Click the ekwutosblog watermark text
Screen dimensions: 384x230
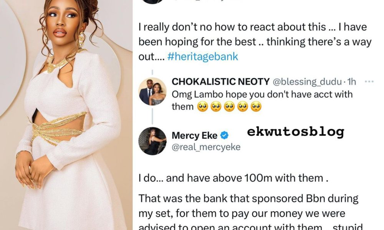pos(295,132)
